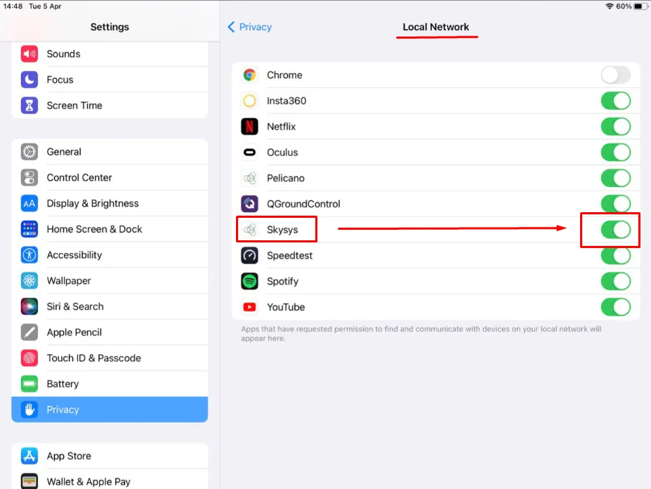Tap the Netflix app icon
Viewport: 651px width, 489px height.
click(x=249, y=126)
